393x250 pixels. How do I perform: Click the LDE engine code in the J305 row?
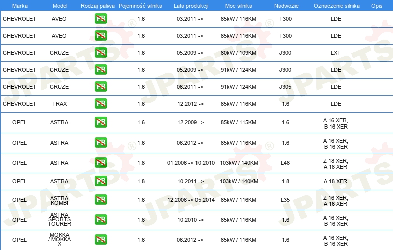point(336,87)
